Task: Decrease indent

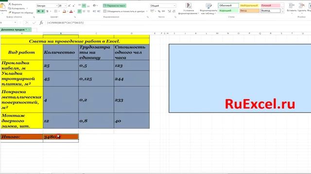Action: click(94, 11)
